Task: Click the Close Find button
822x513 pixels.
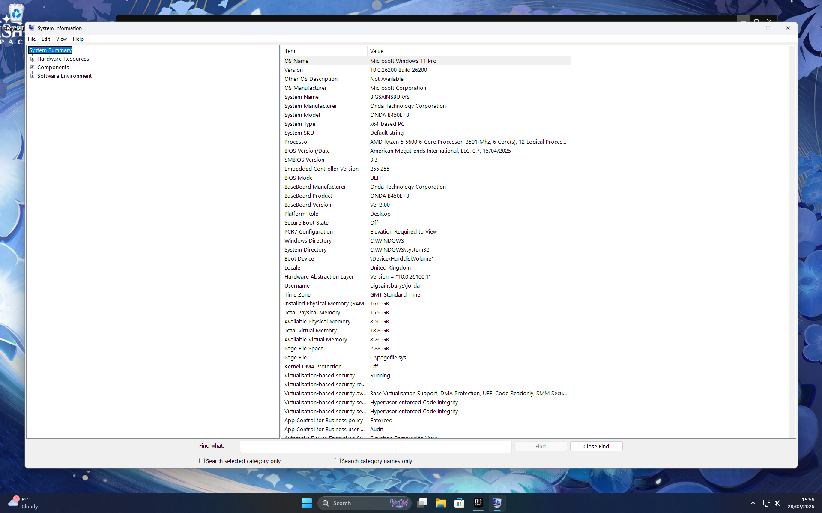Action: pos(596,446)
